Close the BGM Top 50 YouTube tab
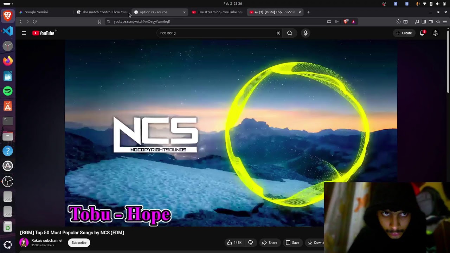The height and width of the screenshot is (253, 450). pyautogui.click(x=300, y=12)
